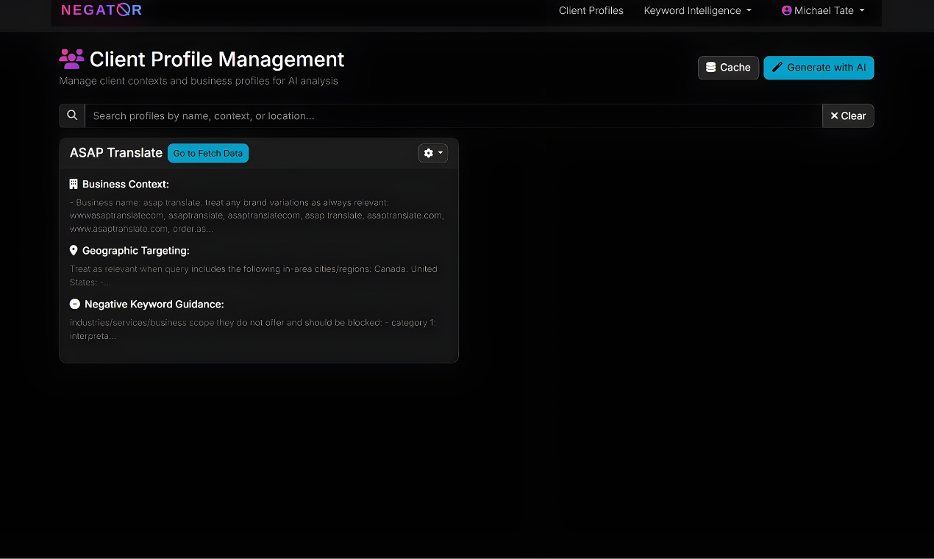The image size is (934, 559).
Task: Expand the Keyword Intelligence menu
Action: 697,10
